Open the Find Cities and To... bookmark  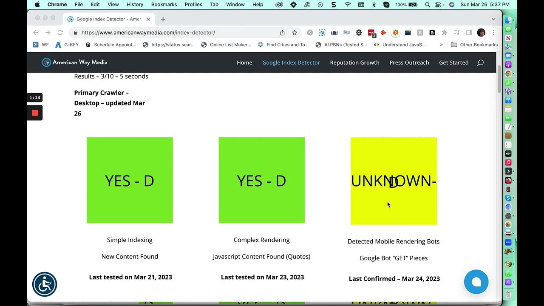(x=283, y=45)
